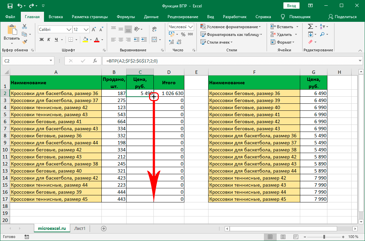365x241 pixels.
Task: Click the Поделиться share button
Action: (342, 17)
